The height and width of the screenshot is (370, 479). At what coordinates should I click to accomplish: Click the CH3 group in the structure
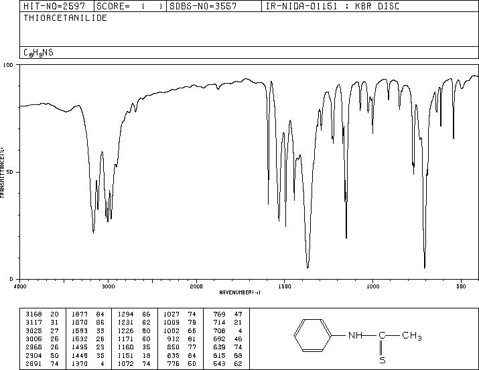click(412, 336)
